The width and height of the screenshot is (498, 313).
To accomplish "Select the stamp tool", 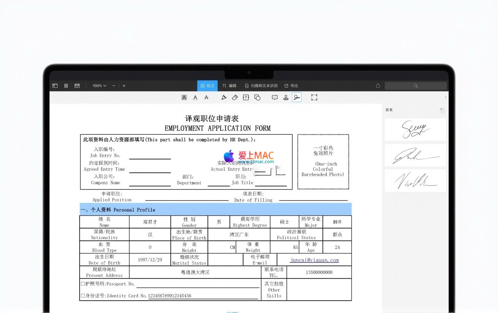I will point(286,98).
